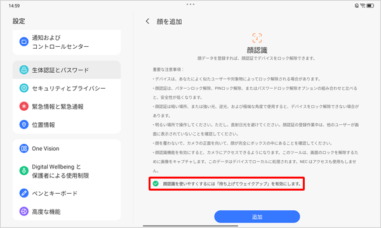Click the pen and keyboard icon
Viewport: 381px width, 228px height.
[x=24, y=193]
